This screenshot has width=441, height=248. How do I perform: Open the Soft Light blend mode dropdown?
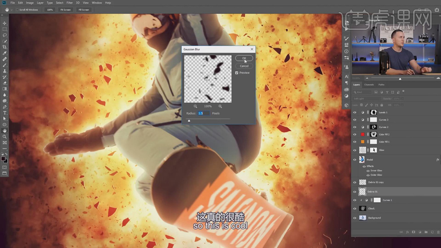[x=367, y=99]
